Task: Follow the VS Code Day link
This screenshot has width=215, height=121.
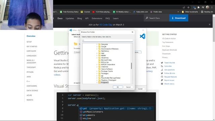Action: click(x=106, y=25)
